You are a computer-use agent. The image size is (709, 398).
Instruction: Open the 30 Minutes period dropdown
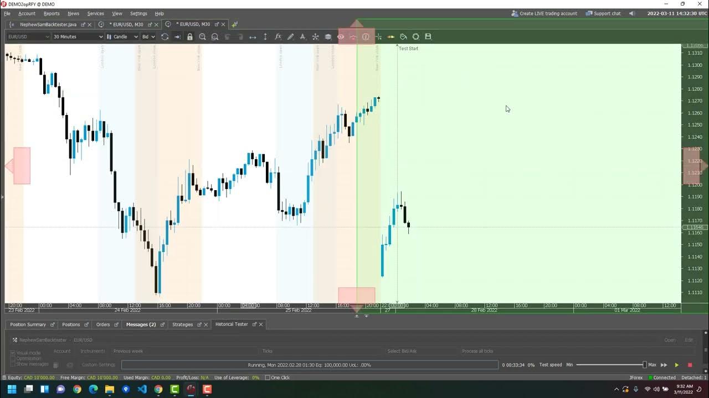point(78,36)
